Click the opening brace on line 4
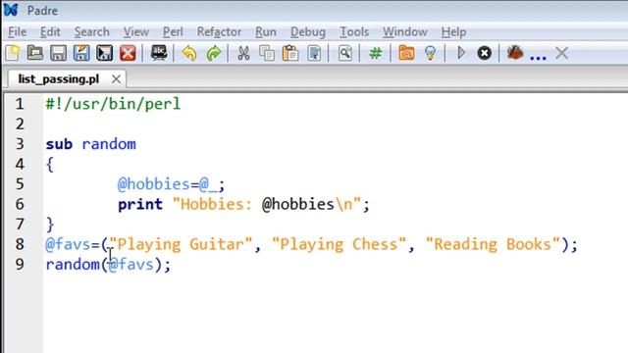The height and width of the screenshot is (353, 628). click(x=50, y=165)
